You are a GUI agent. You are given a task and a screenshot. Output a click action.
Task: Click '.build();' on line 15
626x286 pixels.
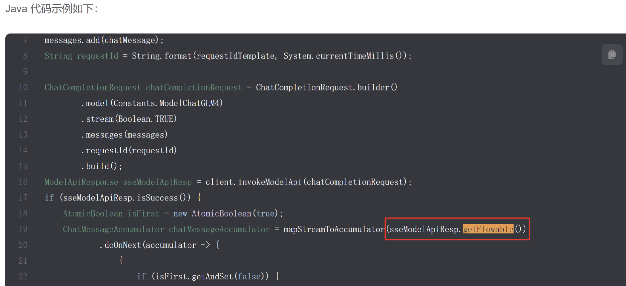(x=102, y=166)
